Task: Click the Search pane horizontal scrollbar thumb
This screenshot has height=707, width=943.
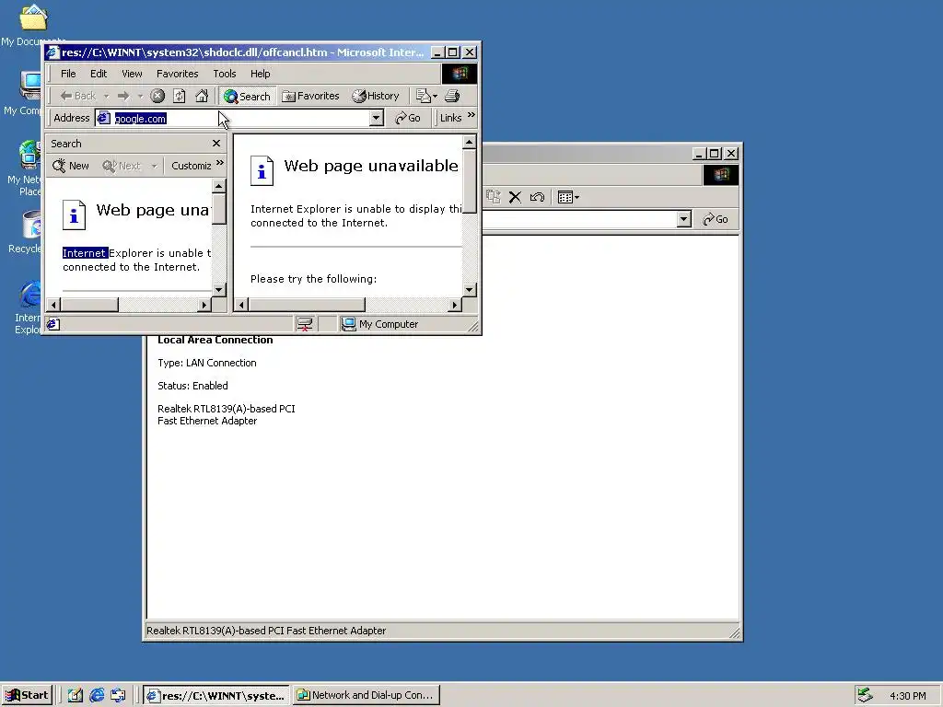Action: [89, 305]
